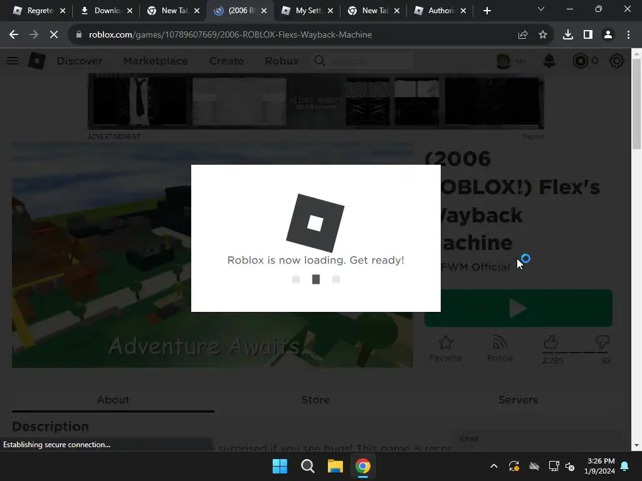Click the address bar URL
The height and width of the screenshot is (481, 642).
pyautogui.click(x=230, y=35)
